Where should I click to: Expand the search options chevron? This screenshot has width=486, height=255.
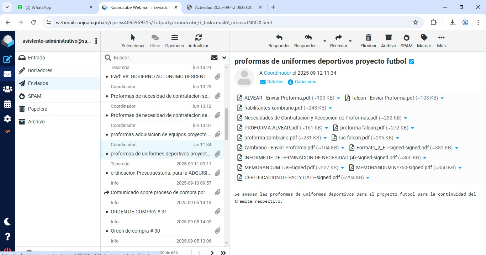tap(224, 58)
